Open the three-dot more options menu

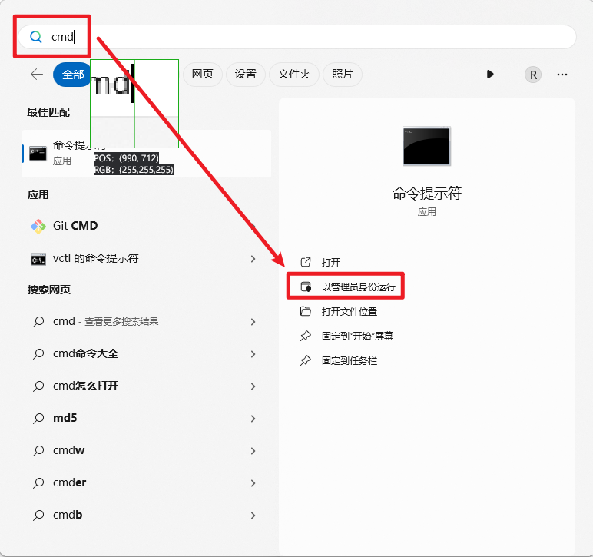(562, 75)
